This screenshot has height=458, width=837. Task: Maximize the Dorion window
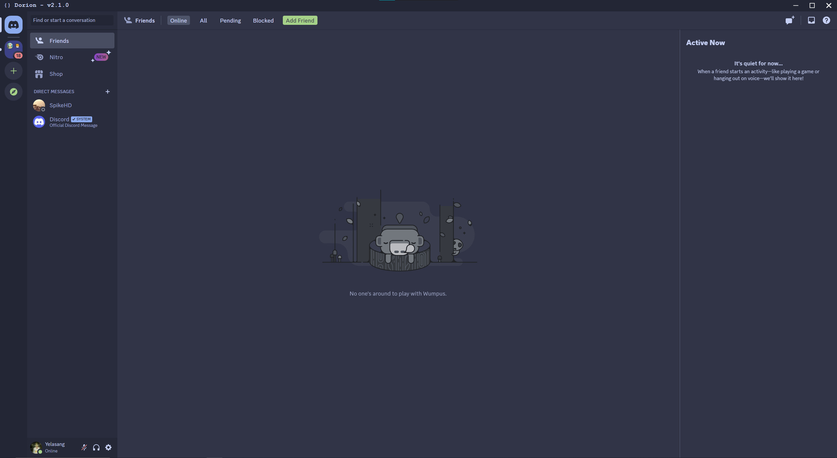pos(812,5)
